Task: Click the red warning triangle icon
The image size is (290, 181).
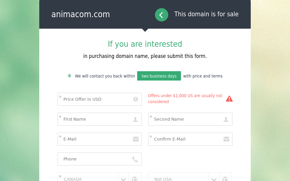Action: click(x=229, y=99)
